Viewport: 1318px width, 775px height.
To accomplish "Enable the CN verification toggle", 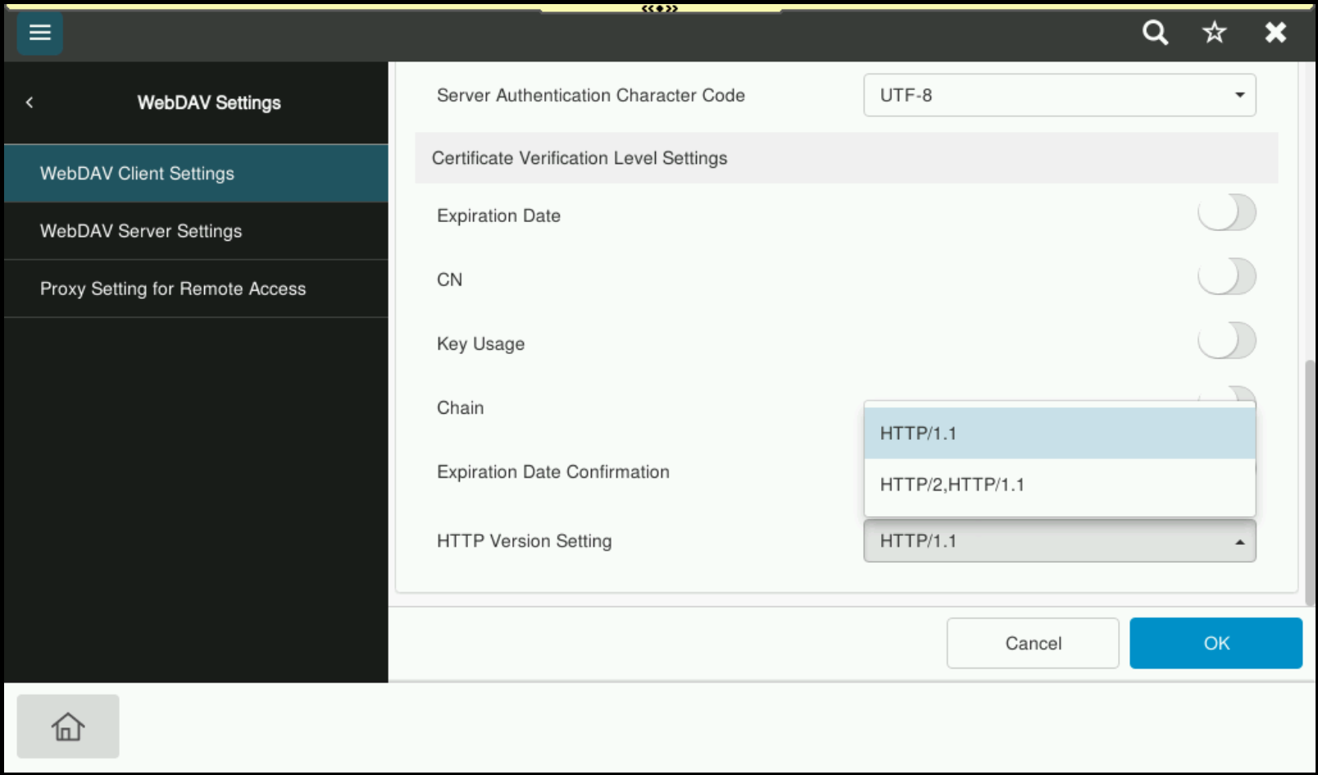I will click(x=1226, y=277).
